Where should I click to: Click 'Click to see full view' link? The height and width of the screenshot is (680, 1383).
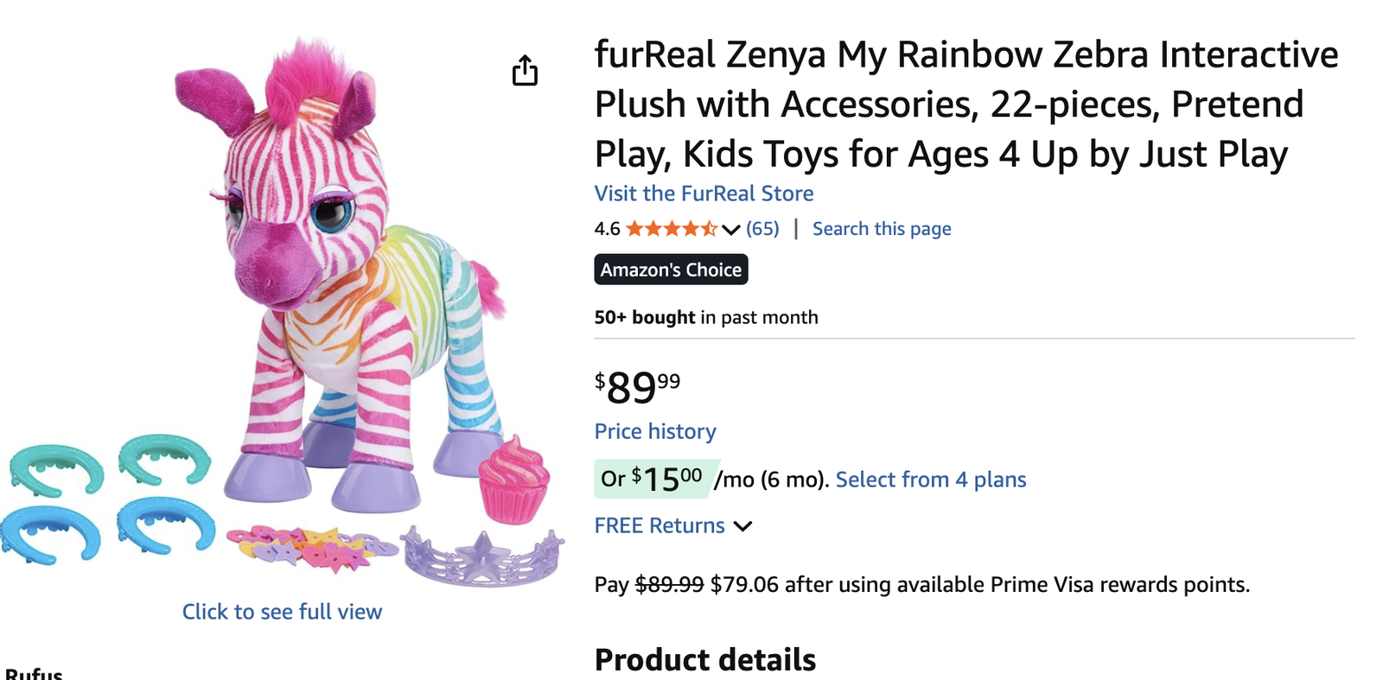pyautogui.click(x=282, y=612)
